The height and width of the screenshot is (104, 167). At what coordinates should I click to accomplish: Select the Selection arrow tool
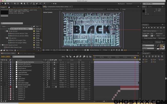3,4
